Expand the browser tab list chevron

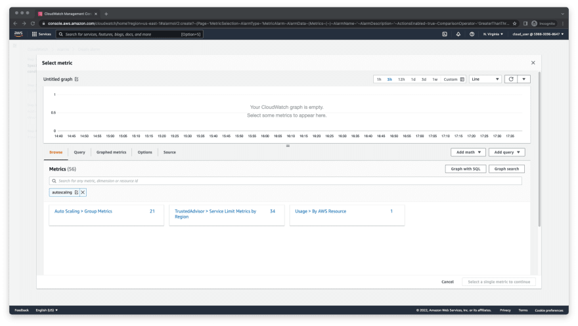pyautogui.click(x=562, y=14)
